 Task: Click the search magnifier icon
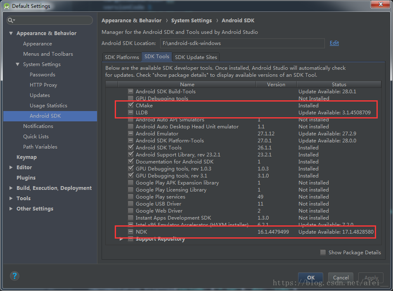[11, 20]
